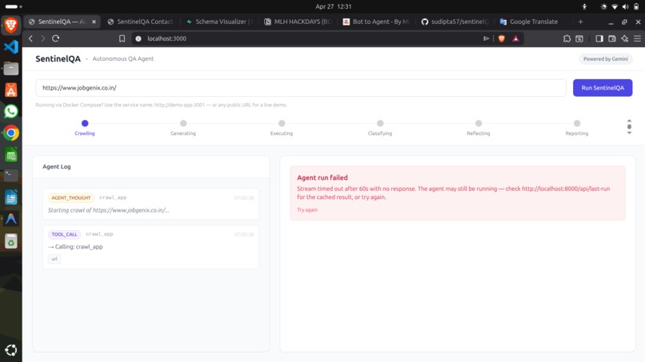Click the url parameter chip

point(54,259)
